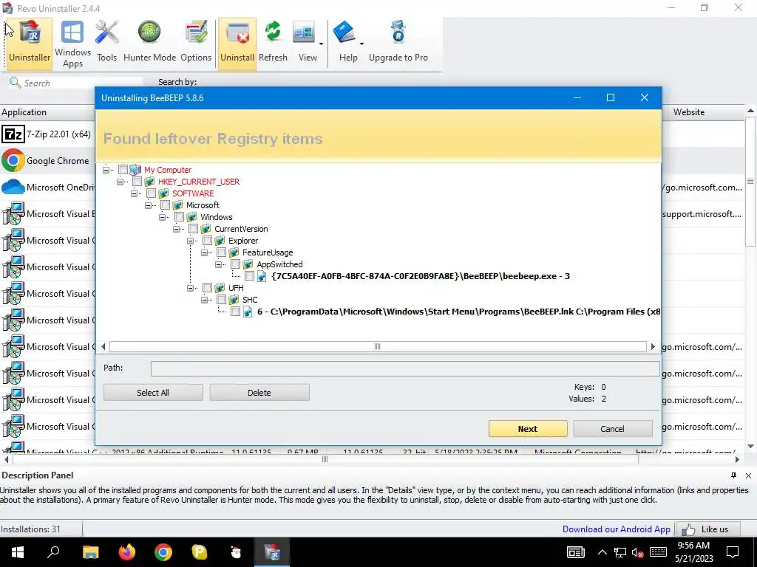Open the View dropdown arrow

point(321,44)
